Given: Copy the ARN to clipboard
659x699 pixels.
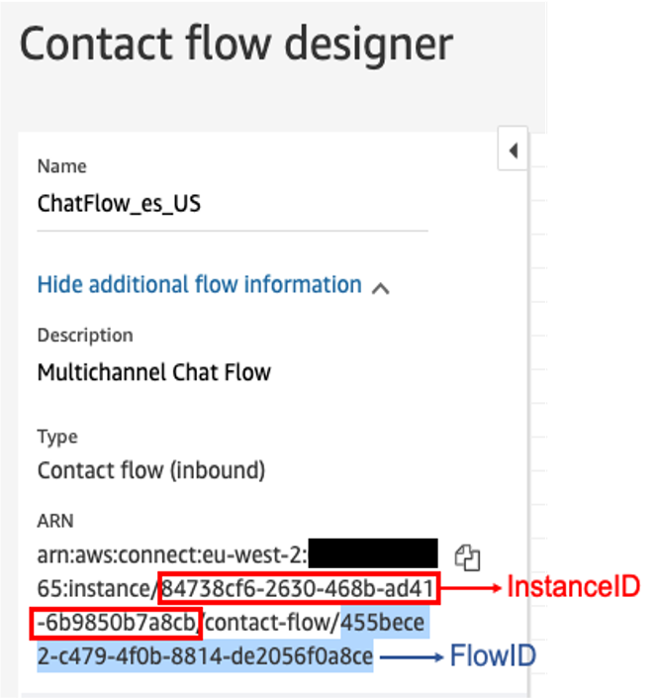Looking at the screenshot, I should pyautogui.click(x=467, y=557).
